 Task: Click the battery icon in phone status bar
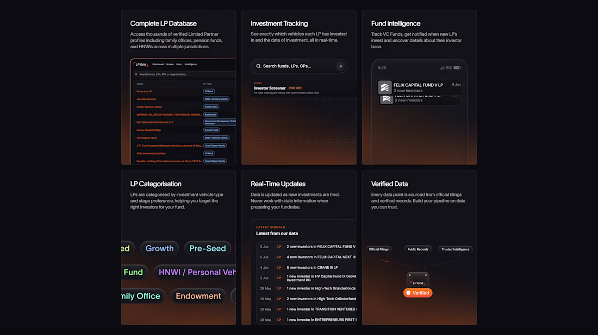(457, 68)
